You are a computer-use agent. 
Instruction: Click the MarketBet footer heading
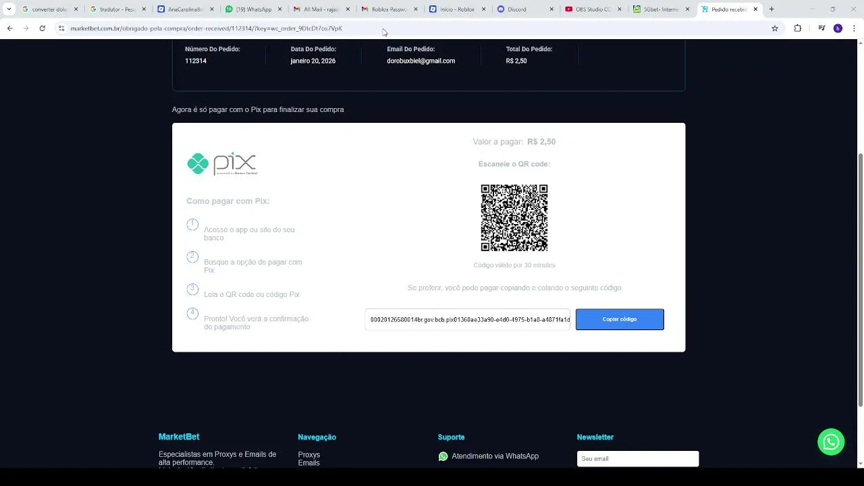pyautogui.click(x=179, y=437)
